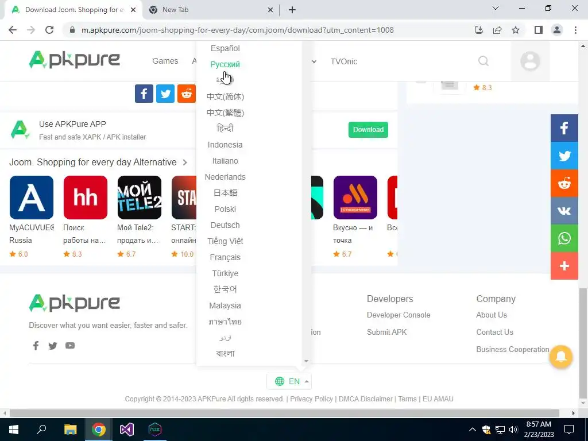The width and height of the screenshot is (588, 441).
Task: Click VK icon in right floating share bar
Action: (564, 211)
